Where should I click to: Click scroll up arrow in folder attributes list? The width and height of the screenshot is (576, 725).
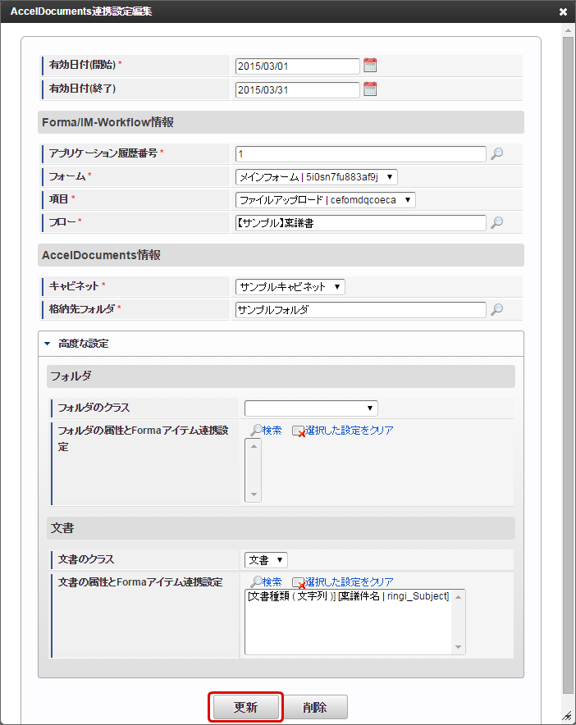(x=254, y=446)
